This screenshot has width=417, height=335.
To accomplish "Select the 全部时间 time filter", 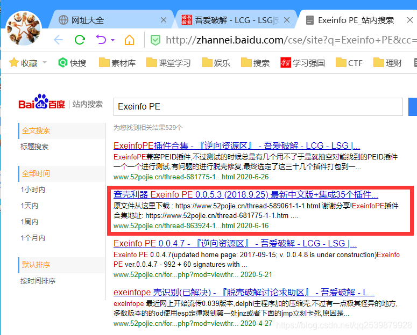I will coord(61,173).
